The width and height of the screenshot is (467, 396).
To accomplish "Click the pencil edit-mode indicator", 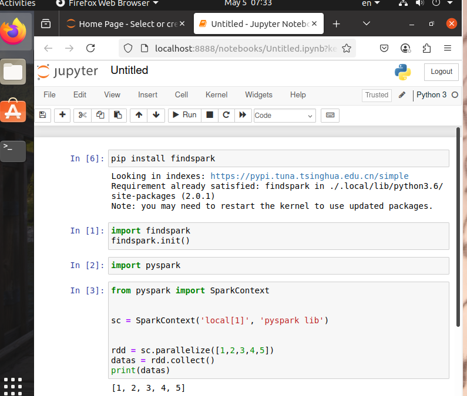I will tap(402, 95).
